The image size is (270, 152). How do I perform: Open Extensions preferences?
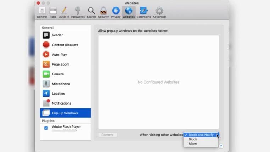[144, 12]
